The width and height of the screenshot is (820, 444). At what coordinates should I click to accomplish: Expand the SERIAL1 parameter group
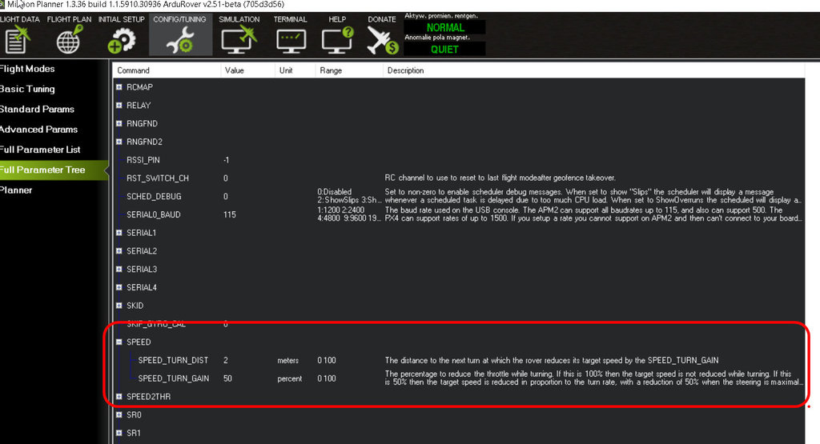119,233
